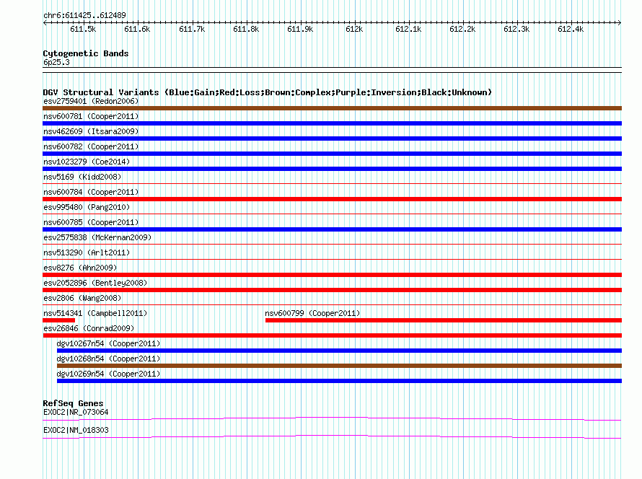This screenshot has height=479, width=642.
Task: Select the brown esv2759401 complex variant bar
Action: [332, 108]
